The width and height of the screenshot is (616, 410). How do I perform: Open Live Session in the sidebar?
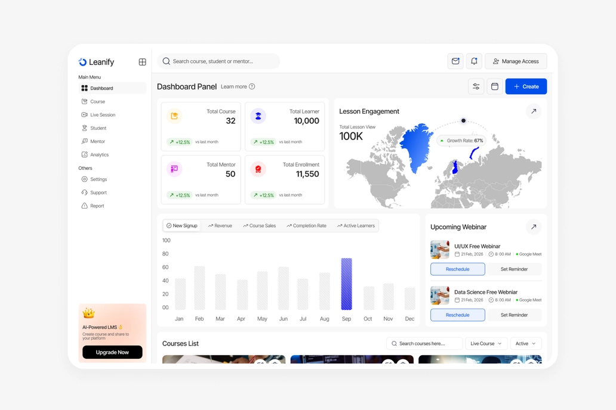click(x=112, y=115)
